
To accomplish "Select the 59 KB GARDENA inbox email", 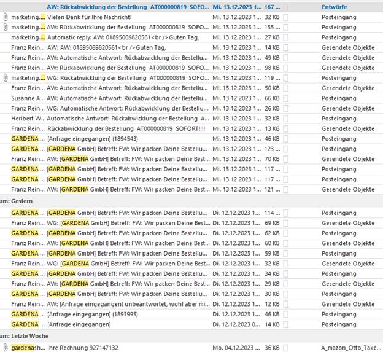I will (191, 254).
